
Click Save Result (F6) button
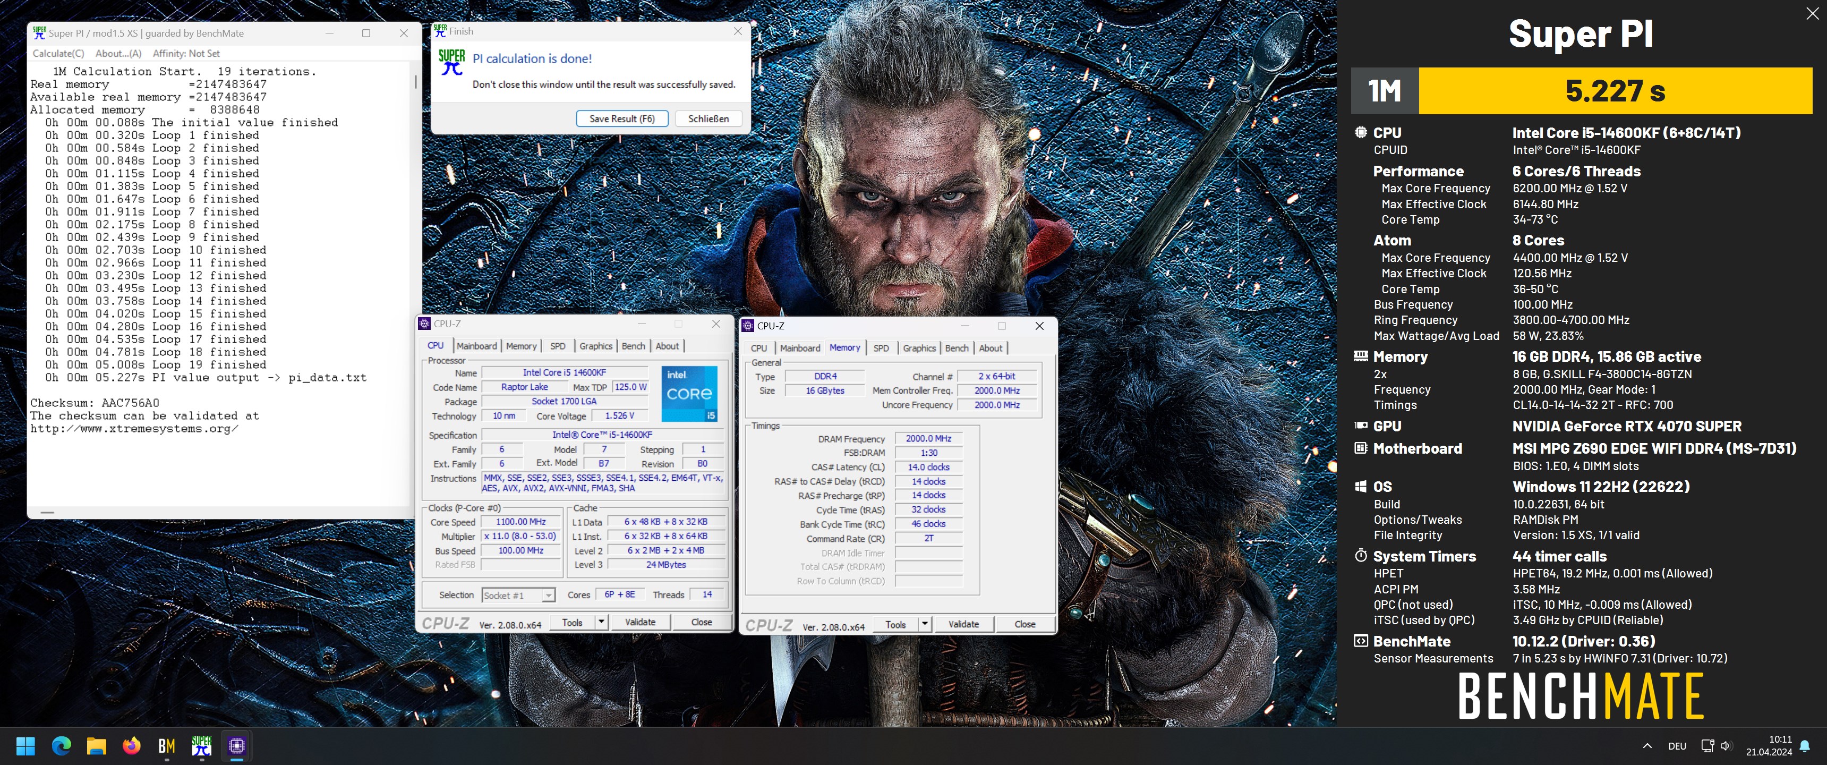point(622,118)
